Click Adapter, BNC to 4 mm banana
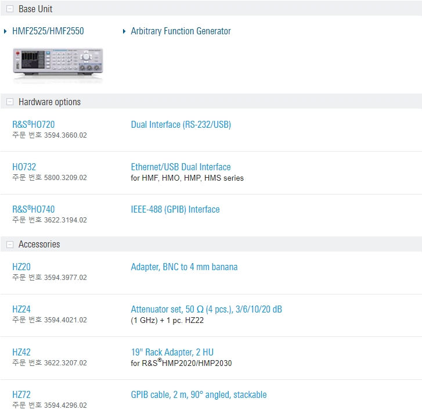This screenshot has height=413, width=422. tap(184, 267)
